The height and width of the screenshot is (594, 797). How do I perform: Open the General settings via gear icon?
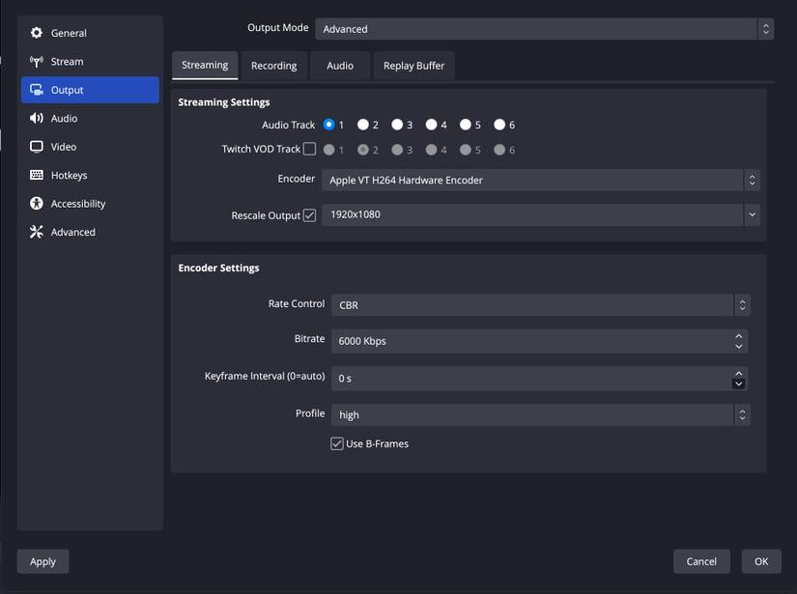click(35, 32)
